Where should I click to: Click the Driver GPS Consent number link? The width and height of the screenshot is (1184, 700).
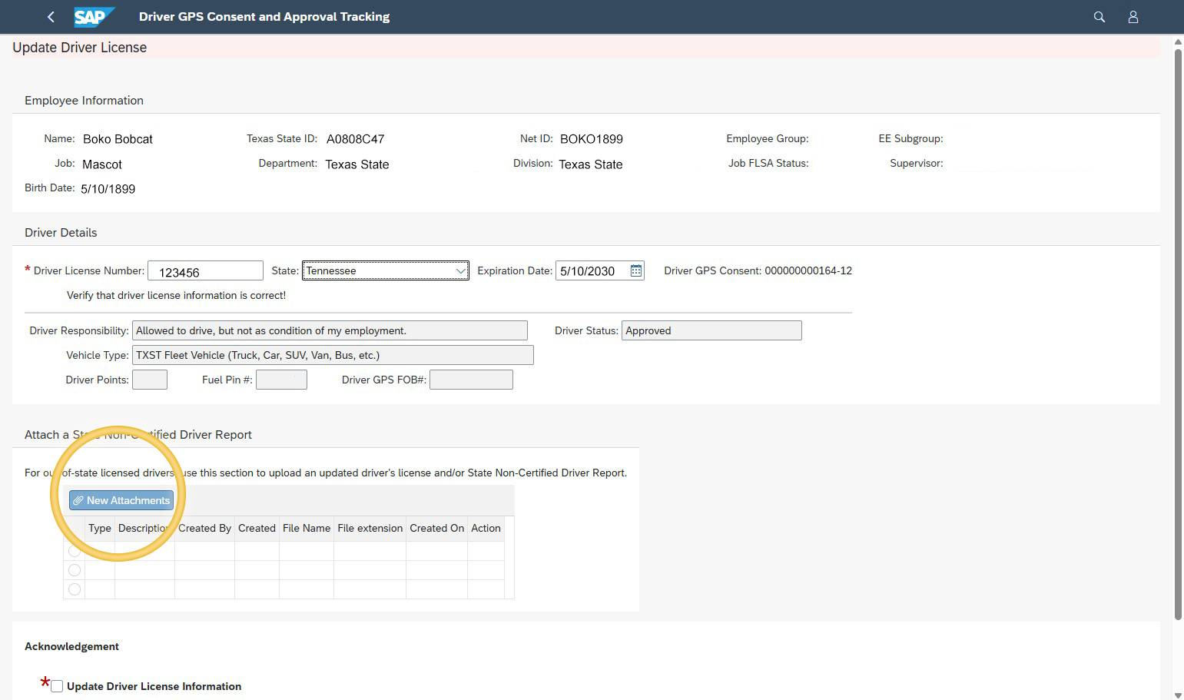808,270
